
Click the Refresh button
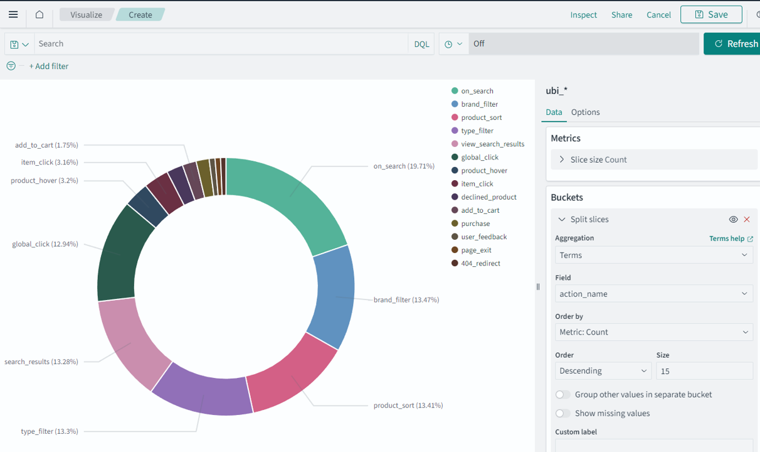coord(735,44)
